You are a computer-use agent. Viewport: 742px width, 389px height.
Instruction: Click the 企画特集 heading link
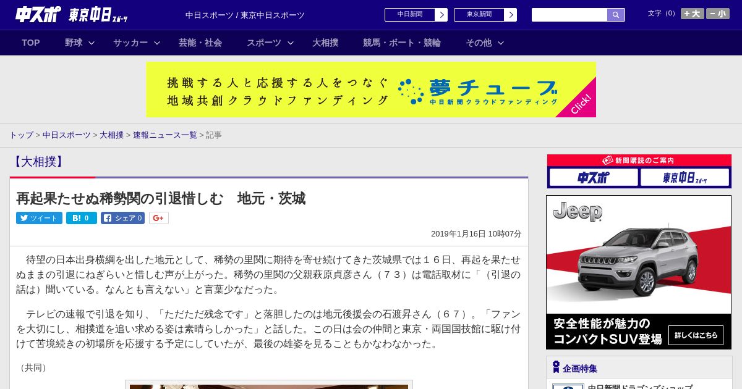[580, 369]
